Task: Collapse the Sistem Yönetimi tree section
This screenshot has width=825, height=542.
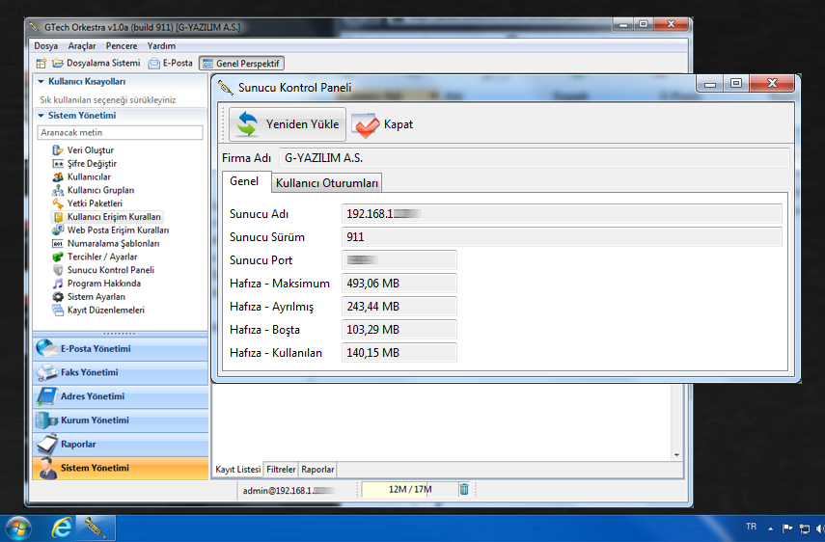Action: tap(41, 115)
